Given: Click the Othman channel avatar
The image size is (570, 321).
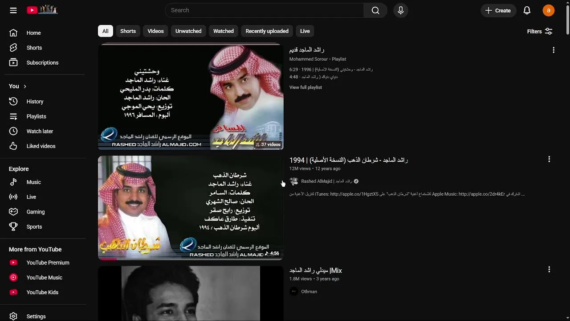Looking at the screenshot, I should pyautogui.click(x=293, y=291).
